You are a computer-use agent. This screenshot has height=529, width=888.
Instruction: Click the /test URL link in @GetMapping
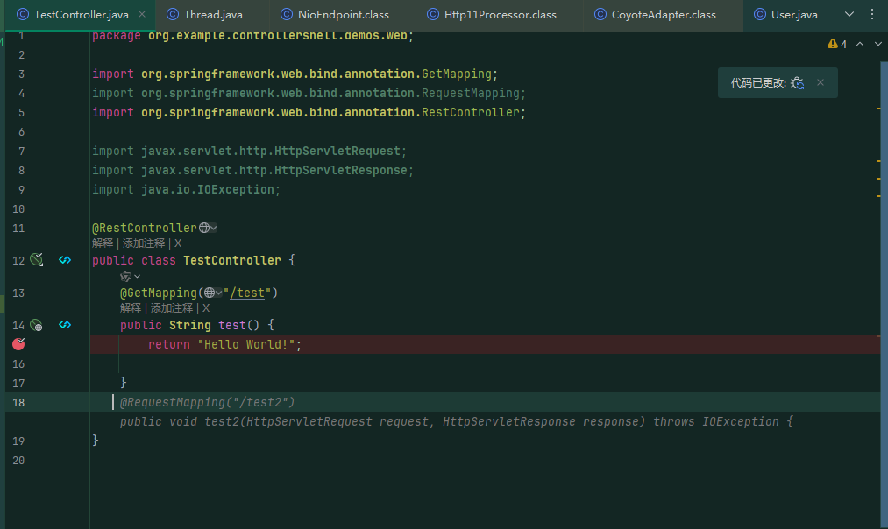(x=247, y=293)
